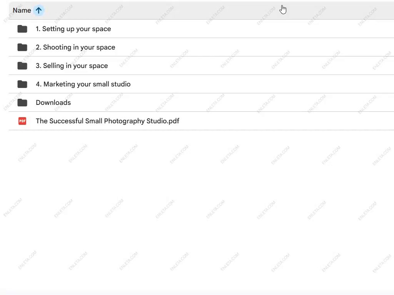The height and width of the screenshot is (295, 394).
Task: Click the red PDF file icon
Action: point(22,121)
